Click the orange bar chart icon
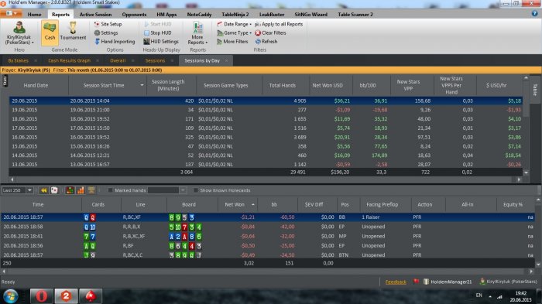Viewport: 542px width, 304px height. tap(81, 190)
